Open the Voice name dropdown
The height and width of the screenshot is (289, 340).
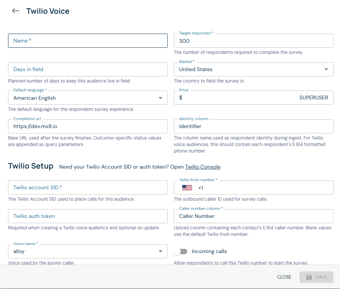[x=160, y=252]
